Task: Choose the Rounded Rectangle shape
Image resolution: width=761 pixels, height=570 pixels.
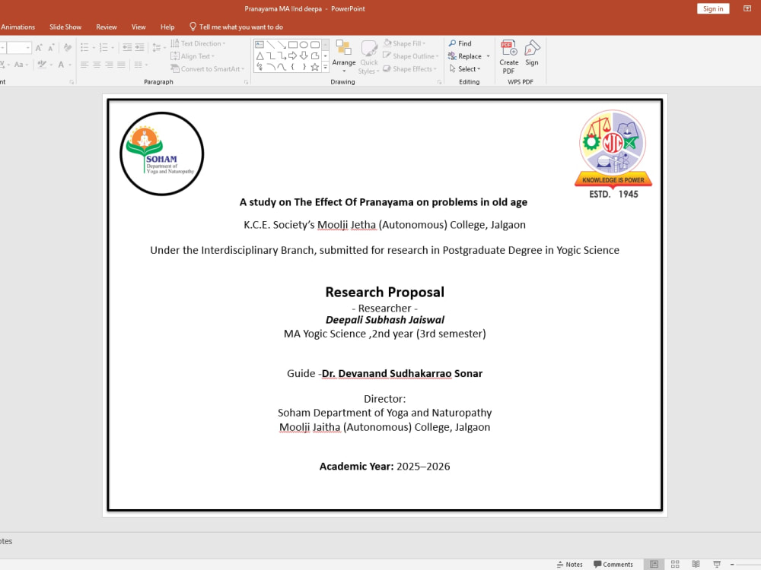Action: 315,45
